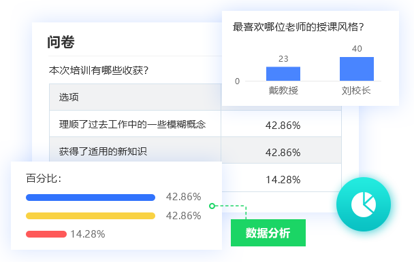This screenshot has height=262, width=414.
Task: Select row 获得了适用的新知识
Action: pyautogui.click(x=195, y=150)
